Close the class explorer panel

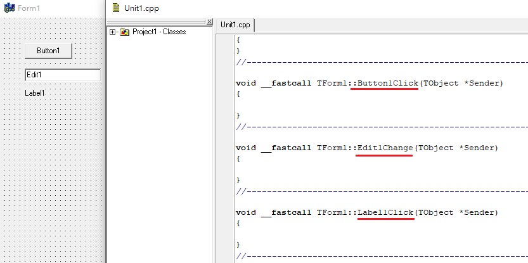pyautogui.click(x=209, y=22)
